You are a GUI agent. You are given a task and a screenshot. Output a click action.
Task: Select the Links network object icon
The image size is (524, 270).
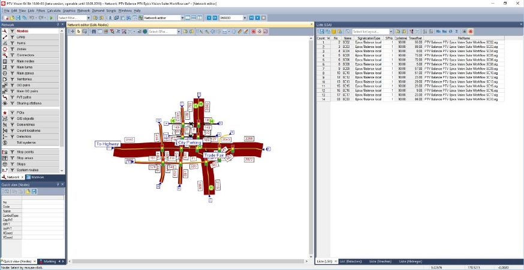pyautogui.click(x=5, y=37)
